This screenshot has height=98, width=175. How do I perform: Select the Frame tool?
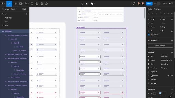[x=15, y=4]
